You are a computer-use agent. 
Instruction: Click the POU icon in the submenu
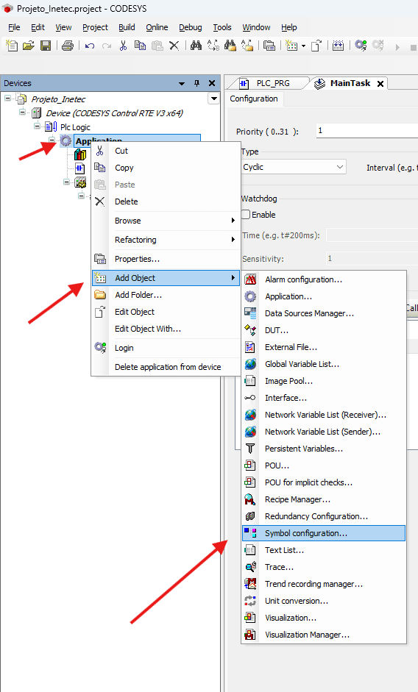[250, 466]
